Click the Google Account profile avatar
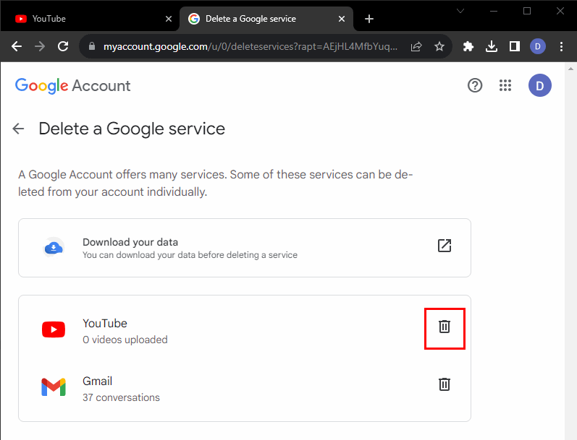This screenshot has height=440, width=577. click(x=539, y=86)
